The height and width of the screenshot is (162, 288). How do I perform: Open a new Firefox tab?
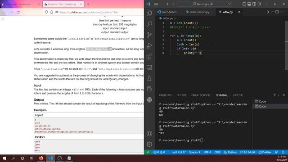(88, 4)
